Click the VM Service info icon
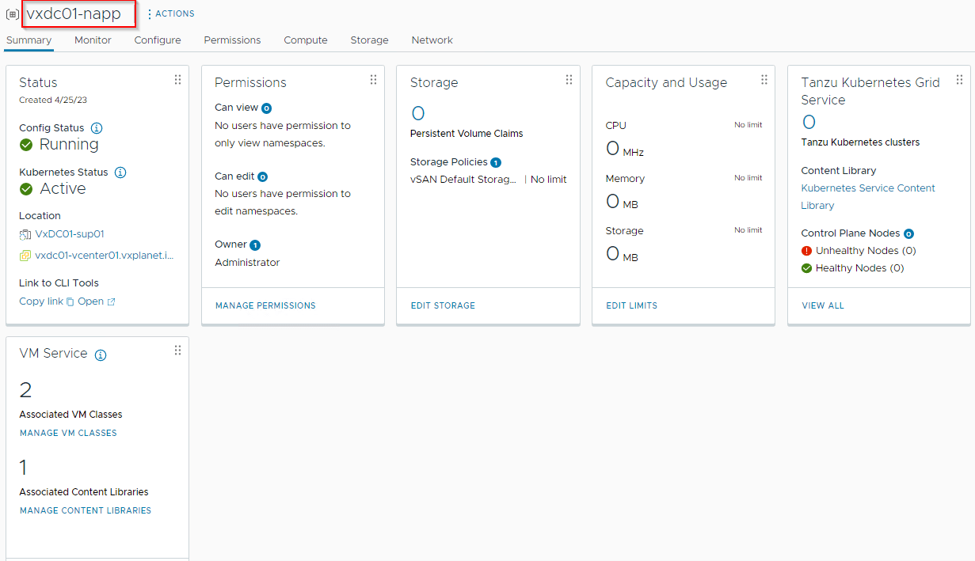975x561 pixels. click(x=101, y=355)
